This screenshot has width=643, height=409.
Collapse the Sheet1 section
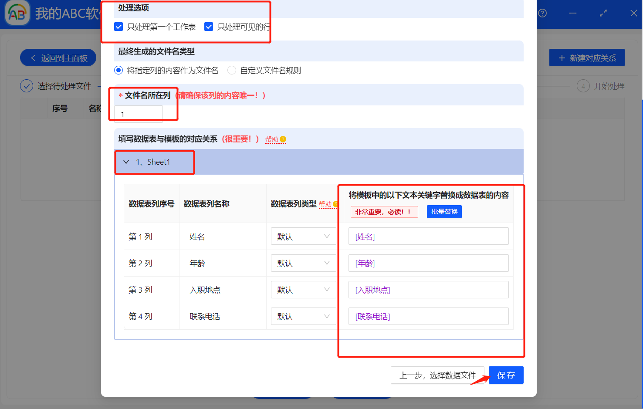tap(126, 162)
